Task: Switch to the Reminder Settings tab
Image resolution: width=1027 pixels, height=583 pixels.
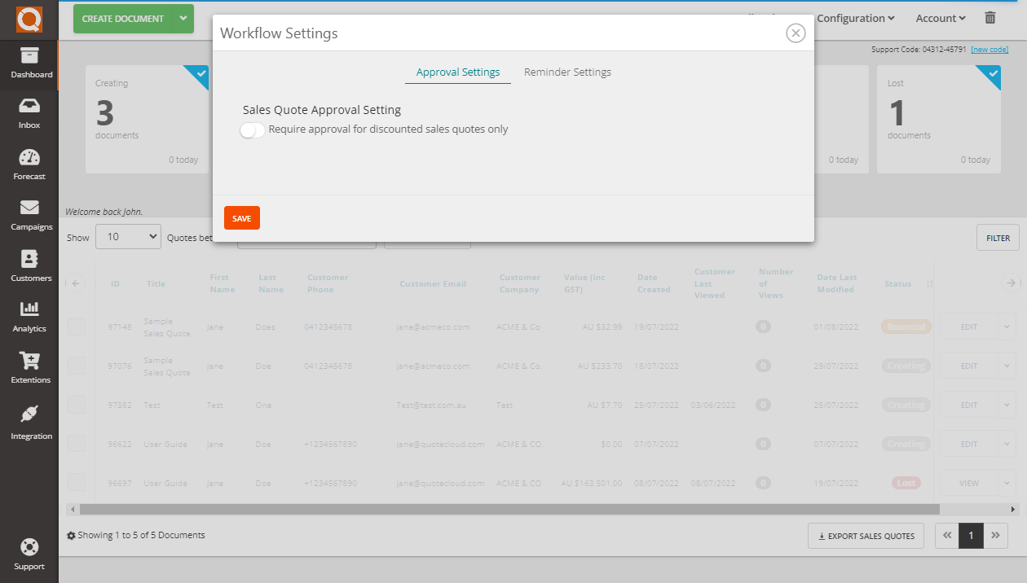Action: (x=567, y=72)
